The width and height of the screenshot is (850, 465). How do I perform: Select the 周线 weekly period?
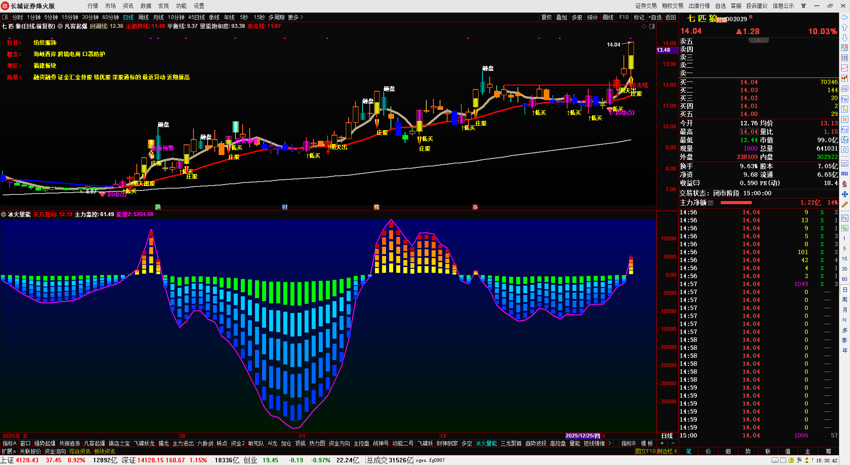(x=143, y=17)
